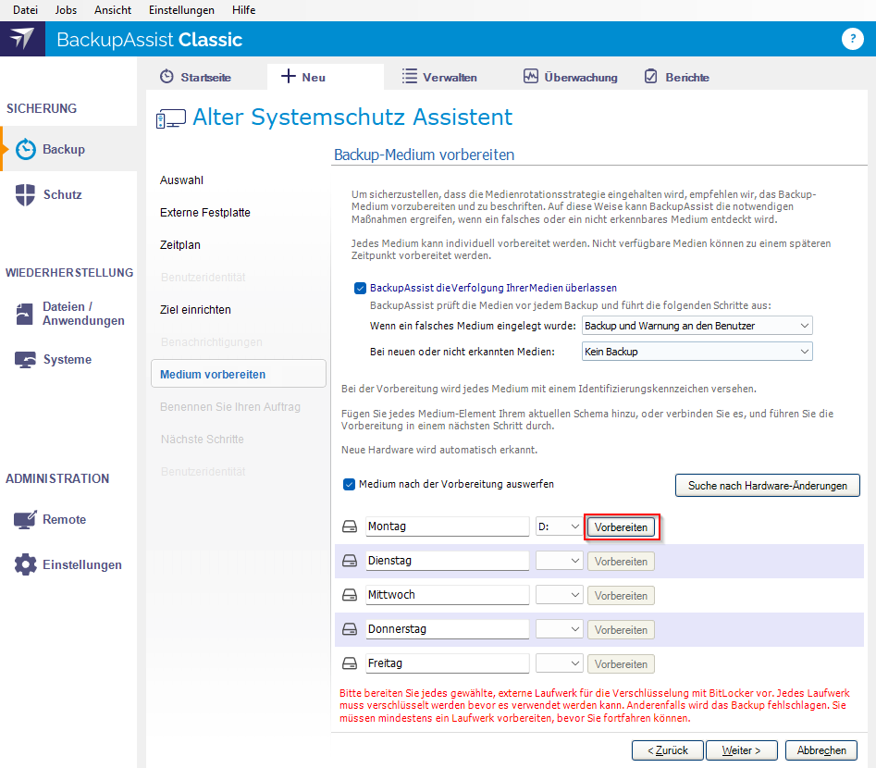Screen dimensions: 876x768
Task: Select the 'Externe Festplatte' wizard step
Action: click(205, 213)
